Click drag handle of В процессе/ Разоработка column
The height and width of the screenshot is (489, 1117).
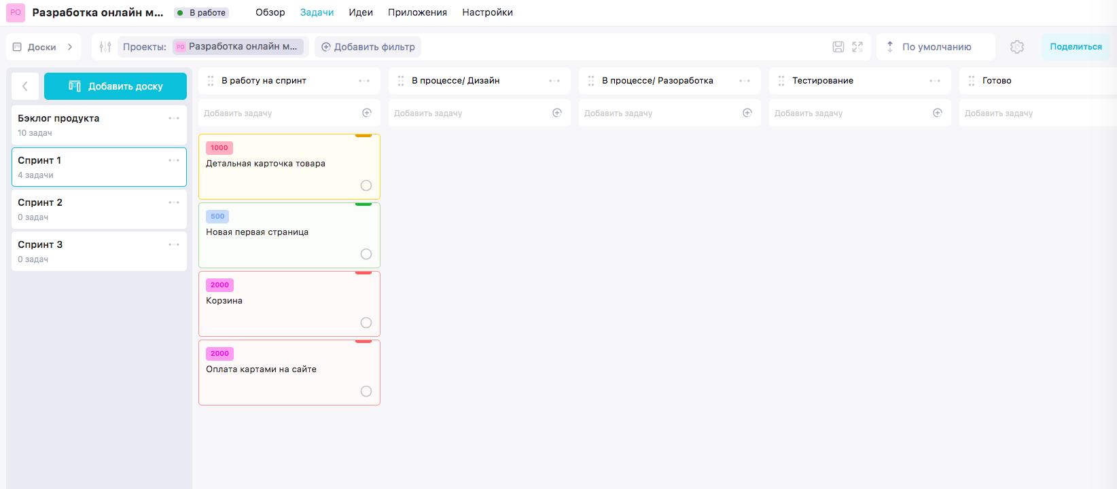pos(591,81)
